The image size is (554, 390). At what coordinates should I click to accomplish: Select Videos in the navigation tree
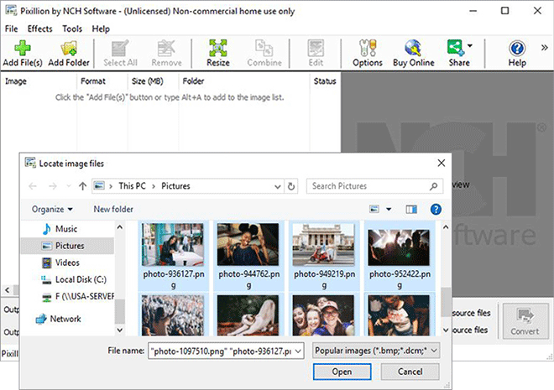tap(68, 263)
